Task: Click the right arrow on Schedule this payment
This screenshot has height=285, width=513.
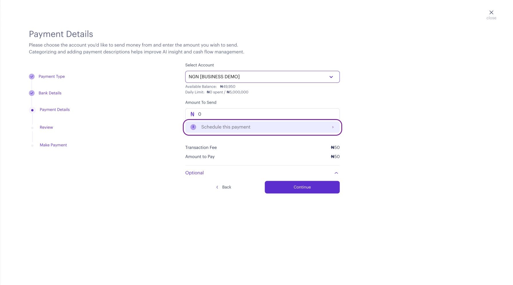Action: coord(333,127)
